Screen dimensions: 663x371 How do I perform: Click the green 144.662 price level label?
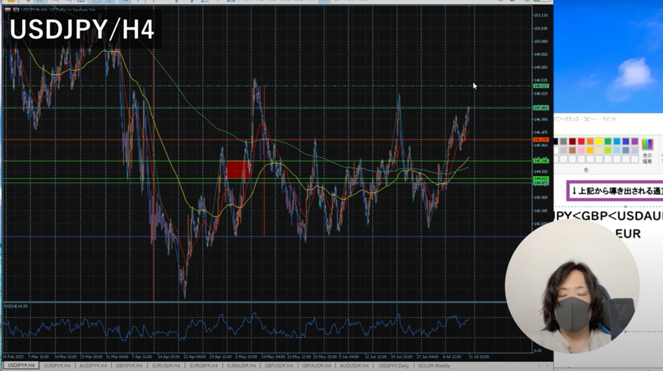pos(541,179)
